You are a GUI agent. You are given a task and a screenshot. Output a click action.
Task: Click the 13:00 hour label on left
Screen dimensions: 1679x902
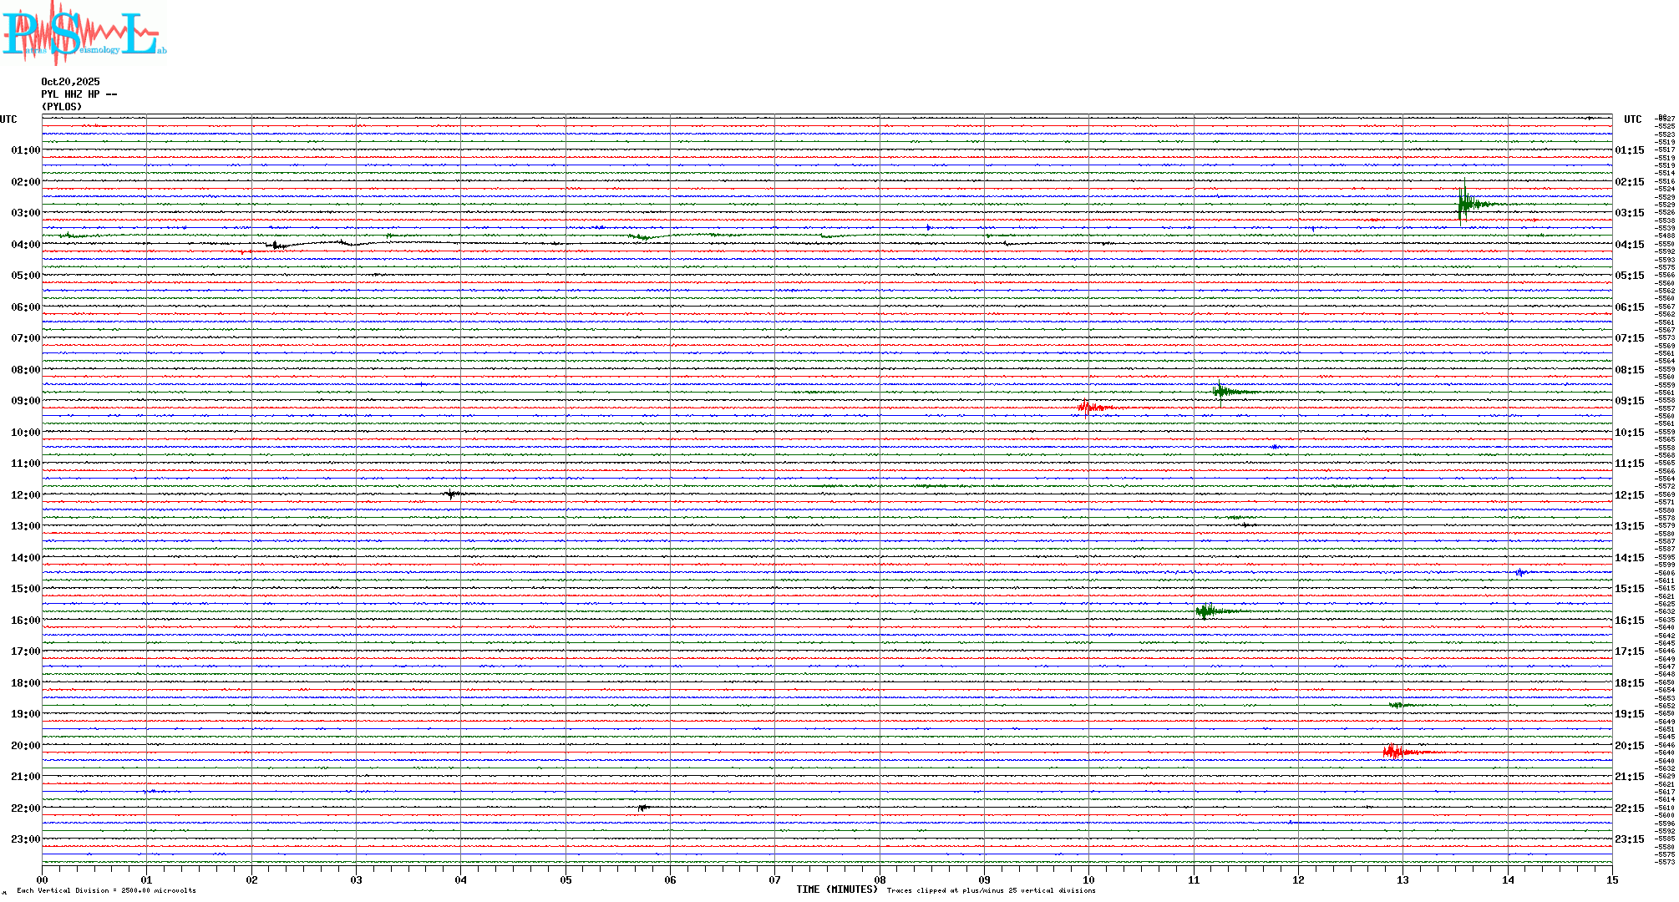coord(25,526)
